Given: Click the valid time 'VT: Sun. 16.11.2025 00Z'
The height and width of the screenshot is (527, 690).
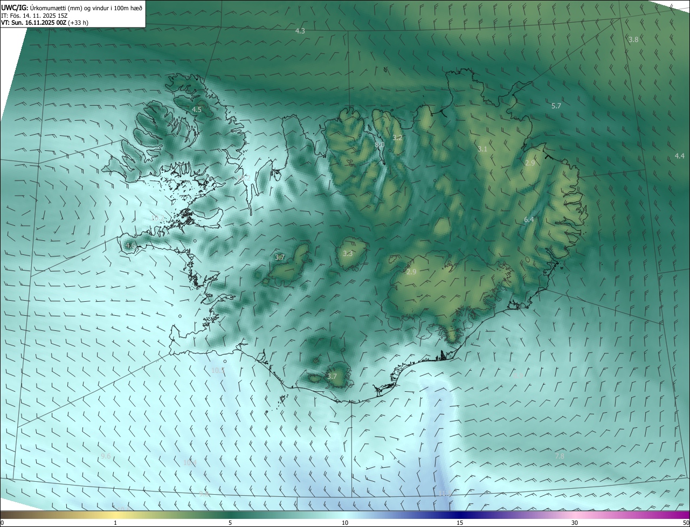Looking at the screenshot, I should tap(33, 23).
